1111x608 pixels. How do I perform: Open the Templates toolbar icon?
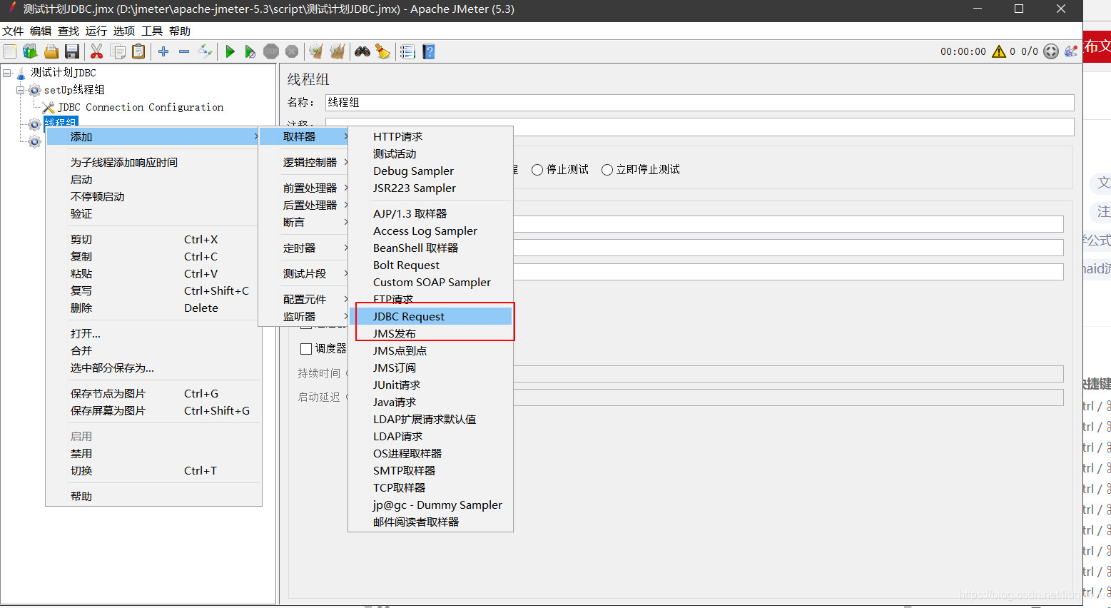(30, 51)
